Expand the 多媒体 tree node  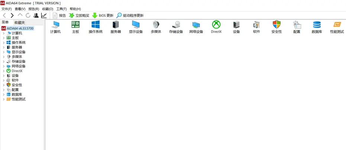tap(4, 57)
